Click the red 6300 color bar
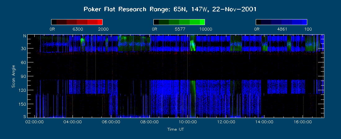The image size is (341, 139). [77, 22]
